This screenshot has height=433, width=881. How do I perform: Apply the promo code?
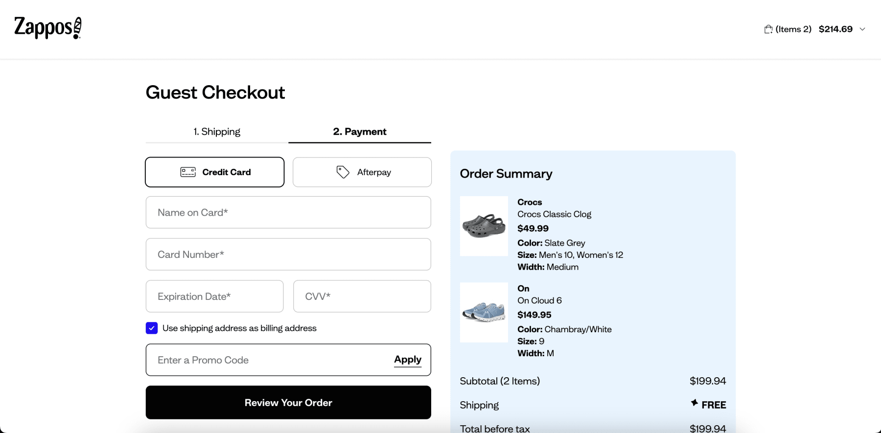(x=408, y=360)
